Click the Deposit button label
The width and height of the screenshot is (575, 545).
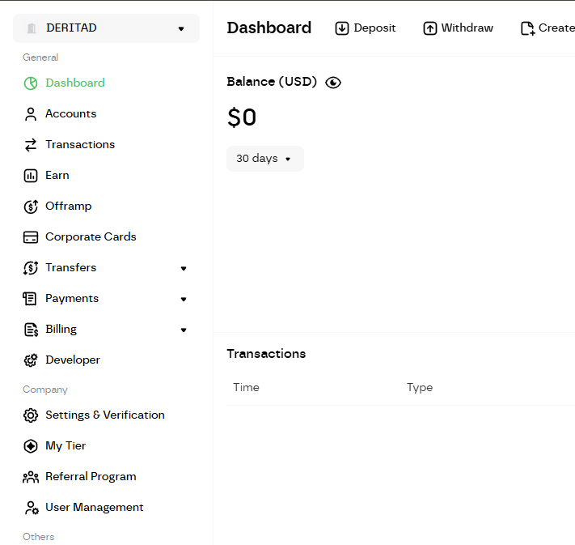pyautogui.click(x=374, y=28)
